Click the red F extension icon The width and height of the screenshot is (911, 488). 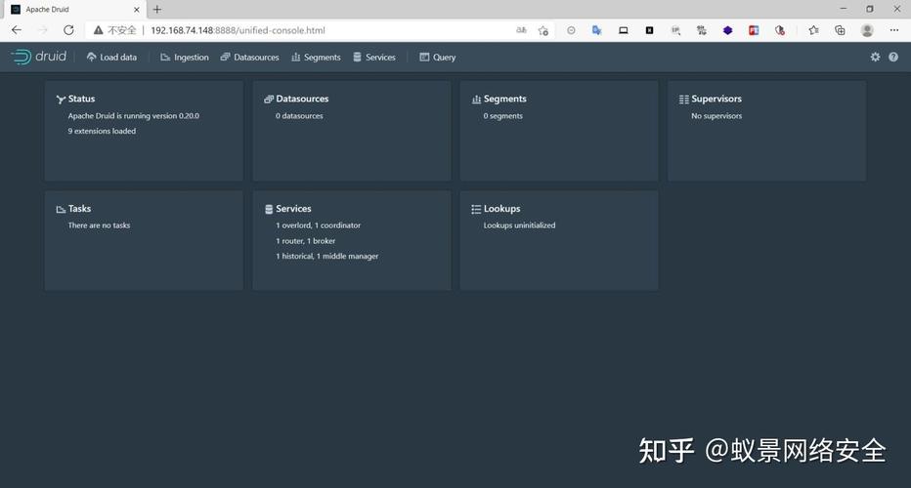(754, 30)
